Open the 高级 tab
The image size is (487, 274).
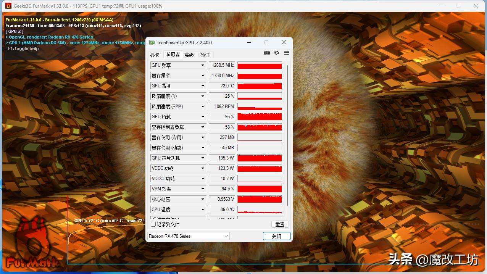189,55
